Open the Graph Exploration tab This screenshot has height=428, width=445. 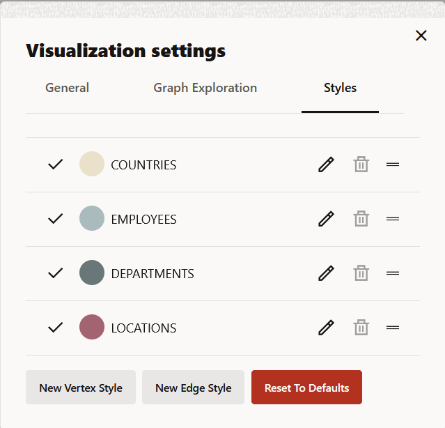tap(205, 88)
